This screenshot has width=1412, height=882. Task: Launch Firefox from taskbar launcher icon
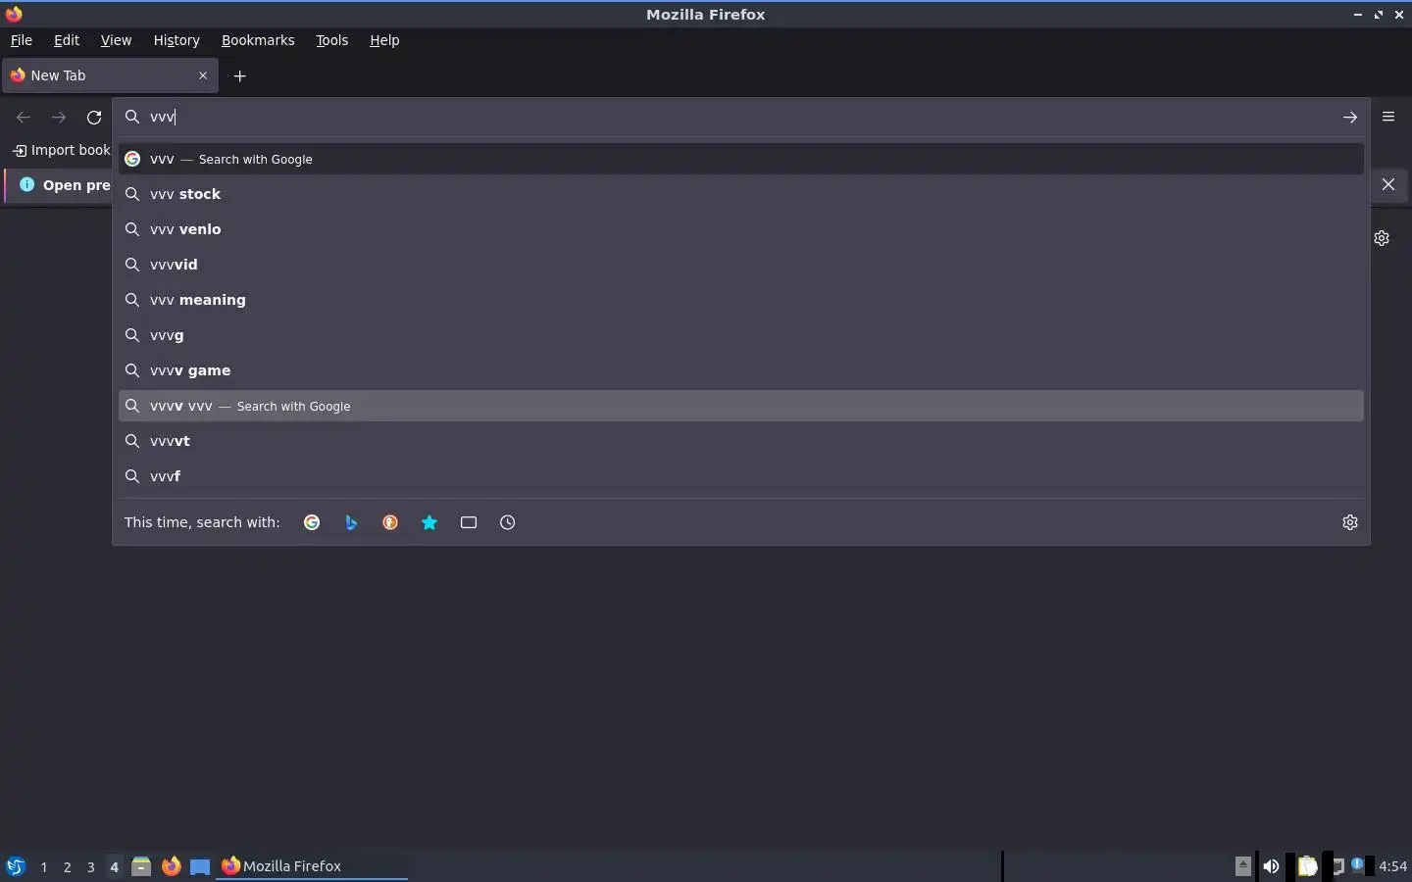[x=171, y=866]
